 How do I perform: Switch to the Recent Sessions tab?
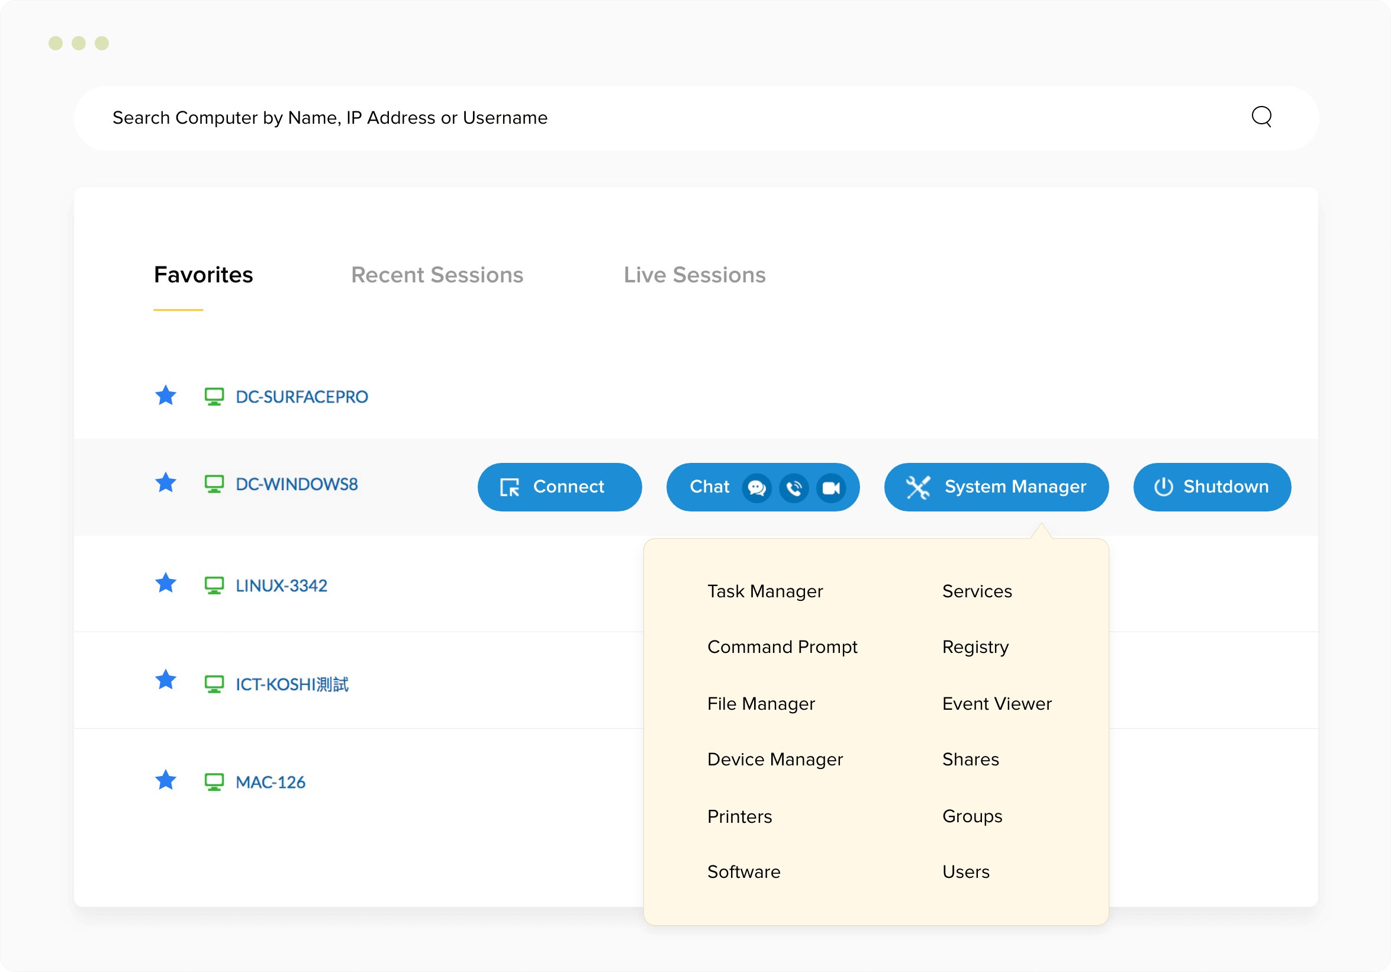[437, 275]
